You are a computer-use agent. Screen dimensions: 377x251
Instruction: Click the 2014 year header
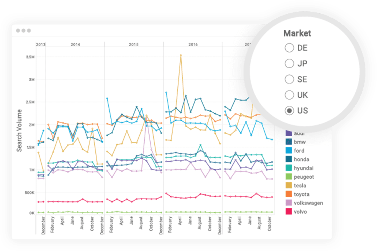pos(76,45)
